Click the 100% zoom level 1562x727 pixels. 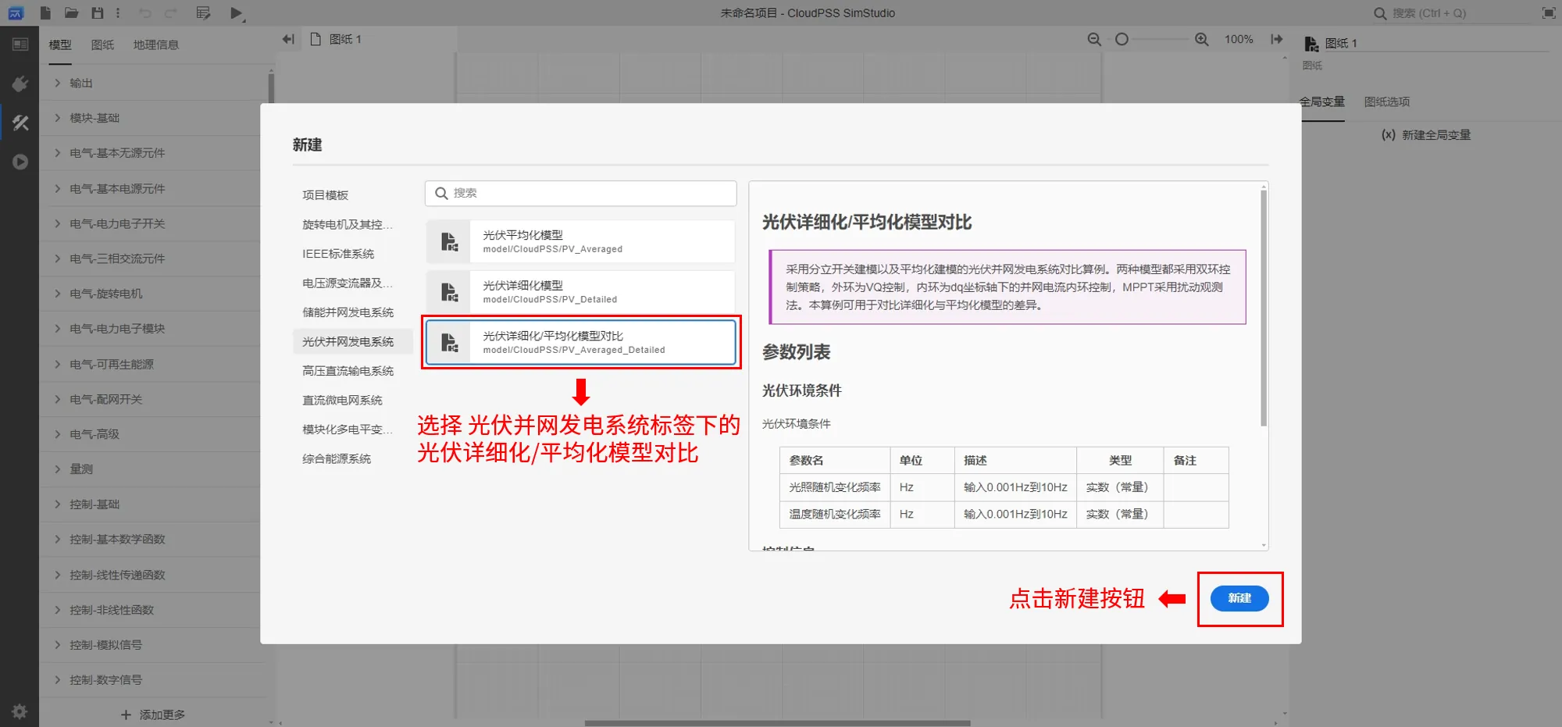(x=1239, y=39)
